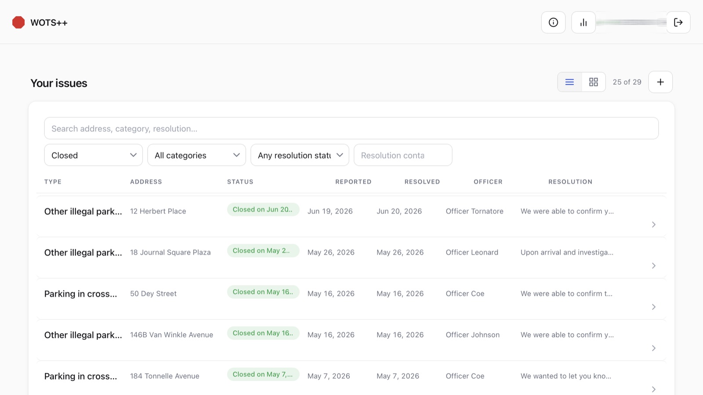The image size is (703, 395).
Task: Focus the search address, category, resolution field
Action: coord(351,129)
